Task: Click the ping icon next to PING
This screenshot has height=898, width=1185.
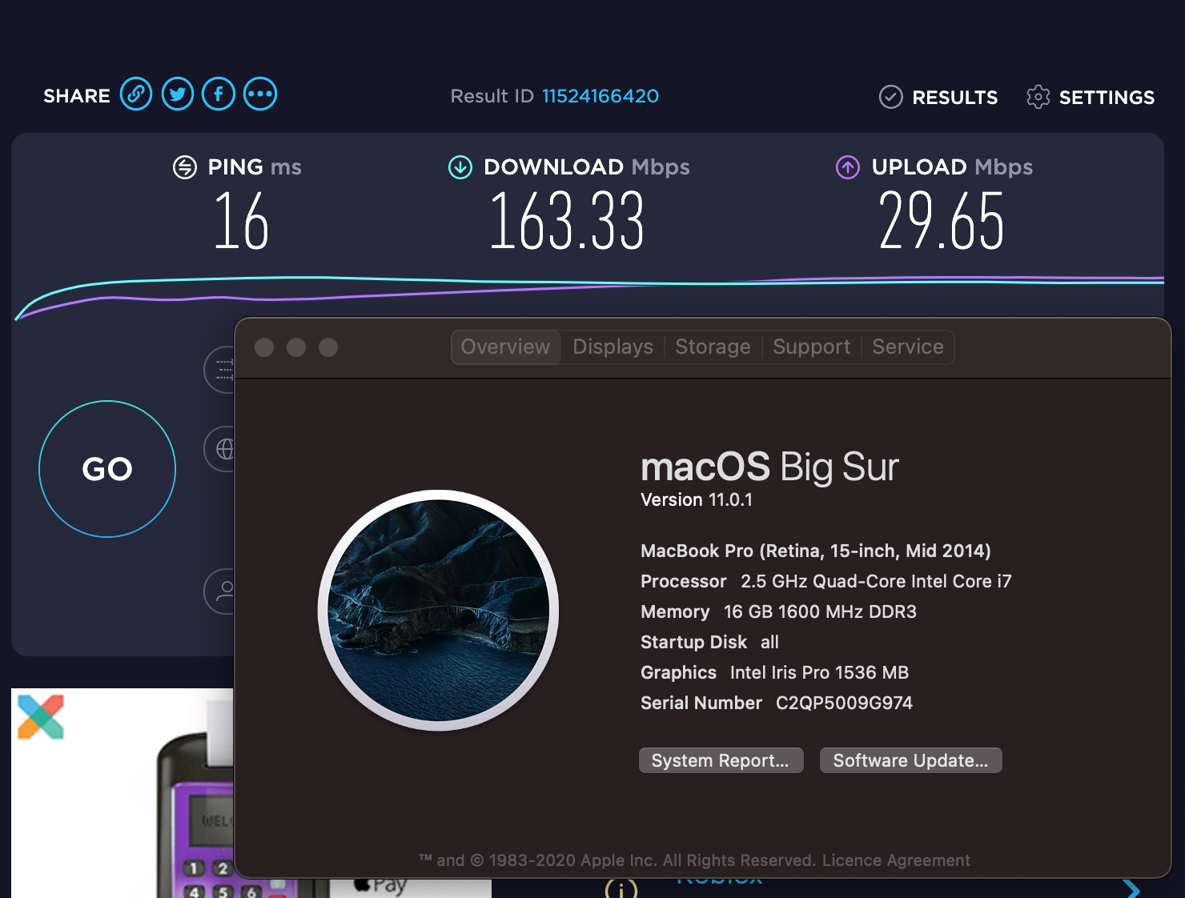Action: coord(185,167)
